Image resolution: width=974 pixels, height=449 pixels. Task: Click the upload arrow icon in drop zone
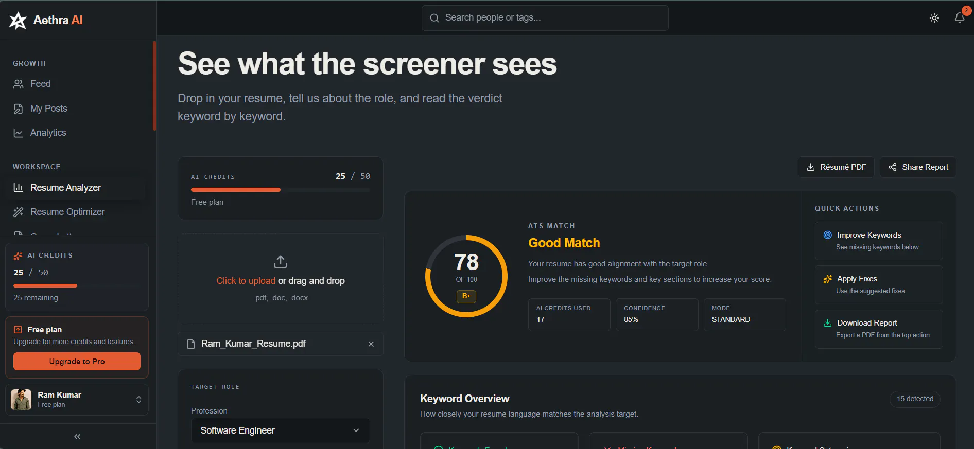[281, 262]
